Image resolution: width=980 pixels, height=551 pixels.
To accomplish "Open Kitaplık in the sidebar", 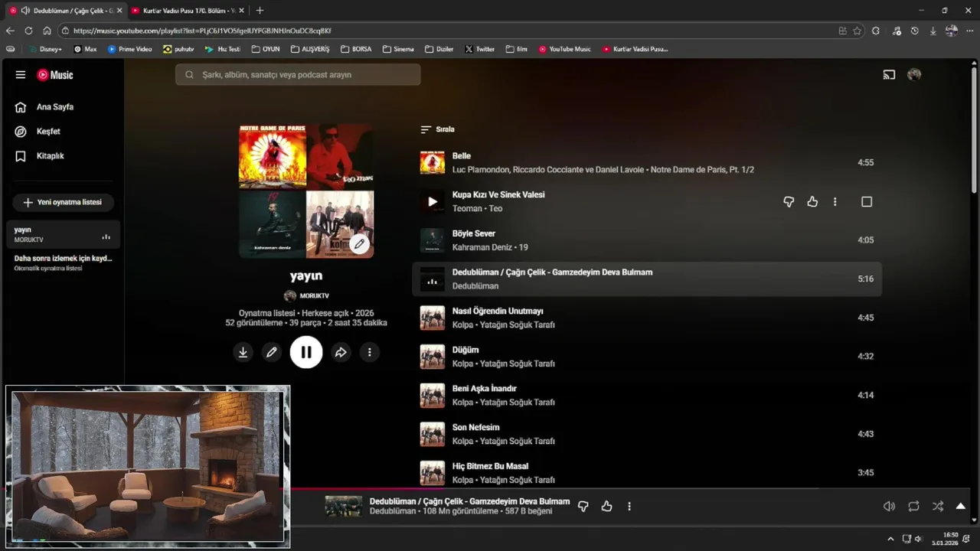I will tap(62, 156).
